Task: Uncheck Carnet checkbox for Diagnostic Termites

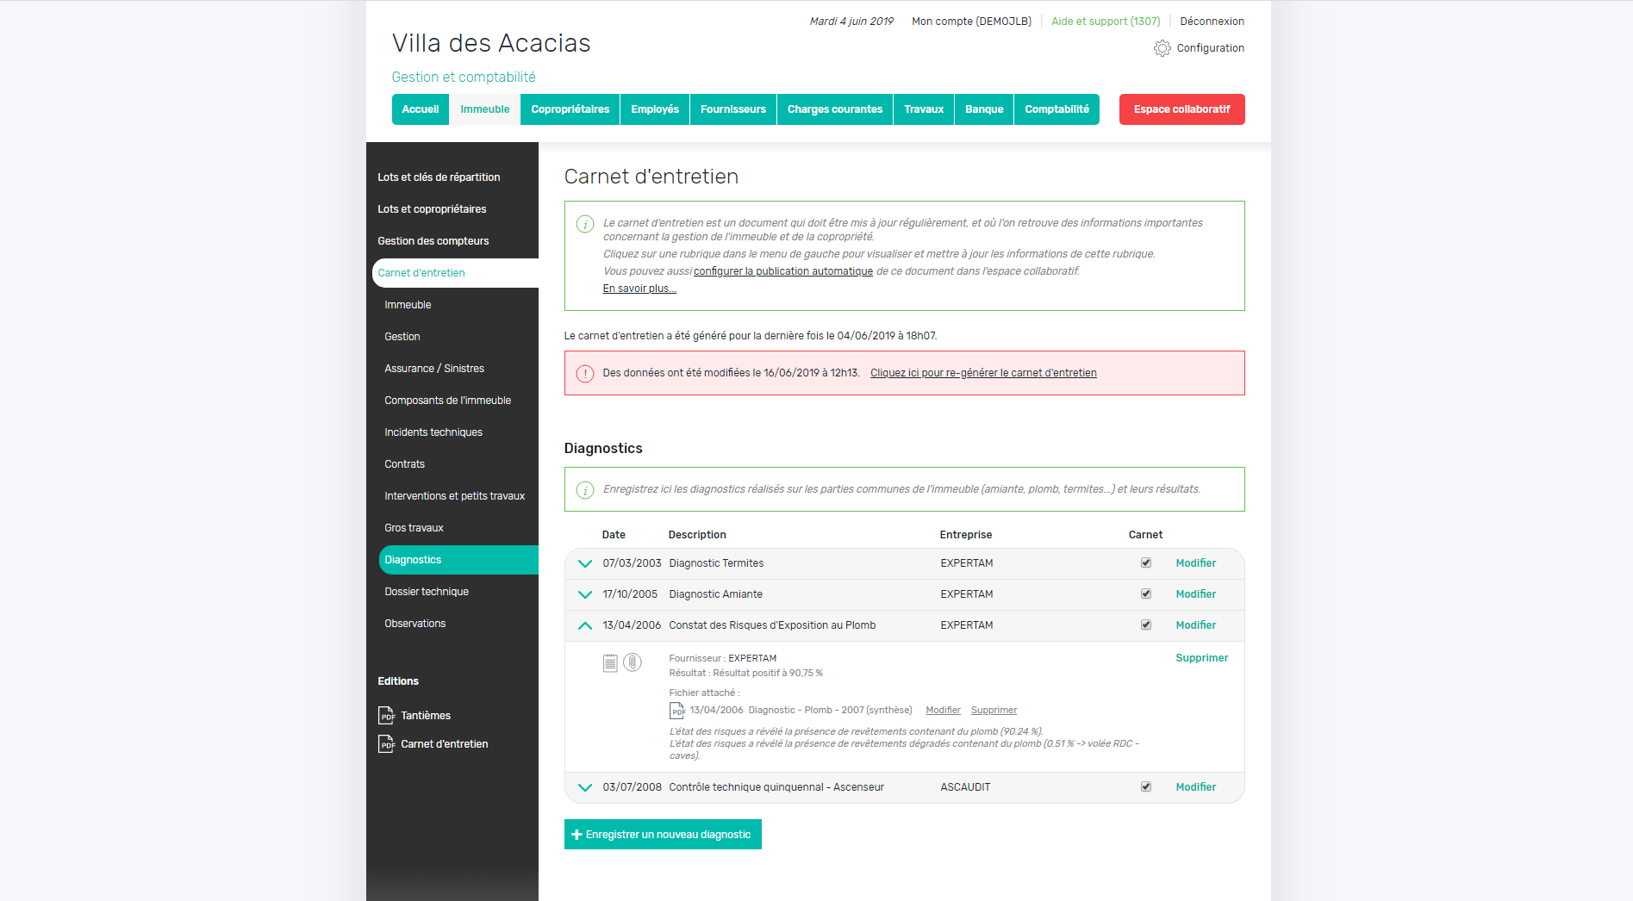Action: click(x=1146, y=562)
